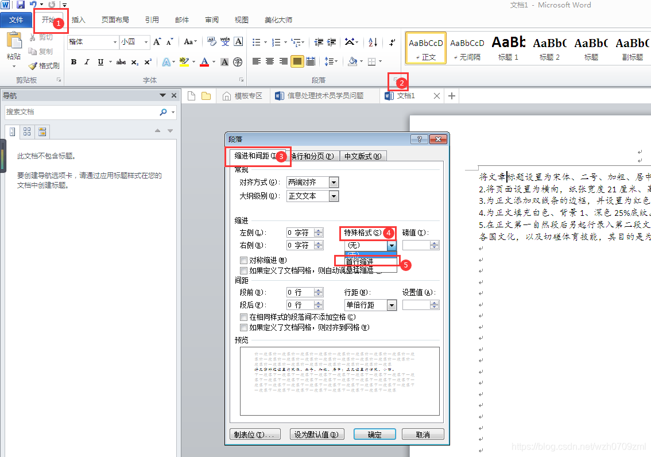Open the navigation pane options dropdown arrow

(x=162, y=95)
